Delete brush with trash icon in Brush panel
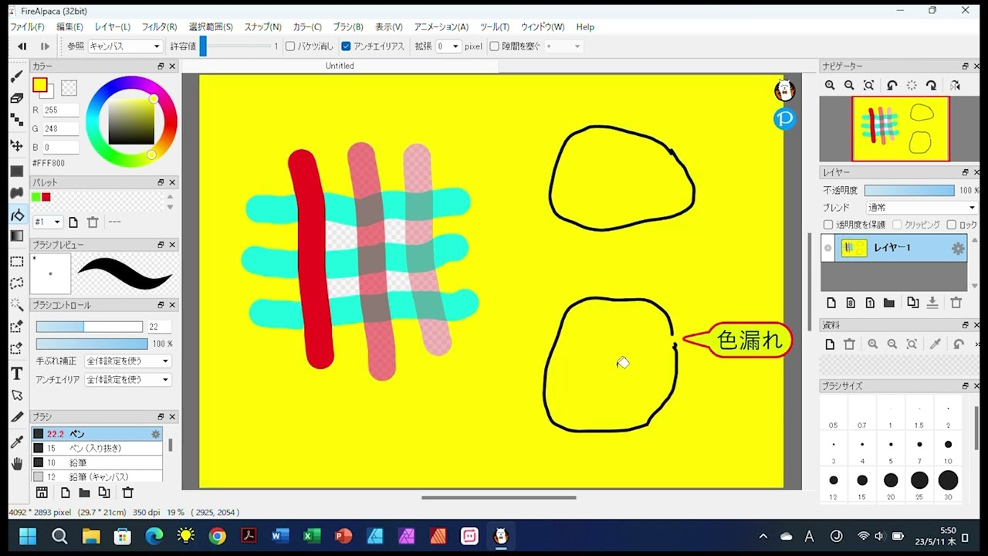This screenshot has width=988, height=556. coord(128,493)
